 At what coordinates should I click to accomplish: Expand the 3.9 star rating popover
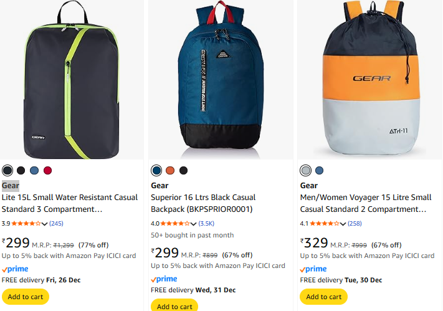coord(45,223)
